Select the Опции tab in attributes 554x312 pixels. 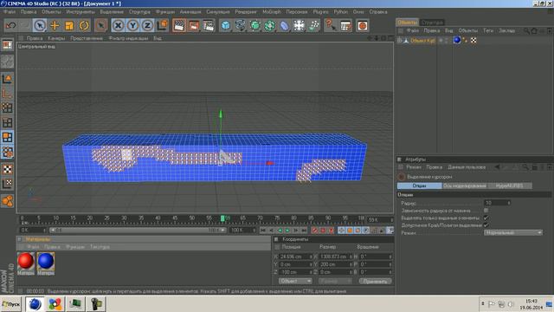pyautogui.click(x=419, y=185)
